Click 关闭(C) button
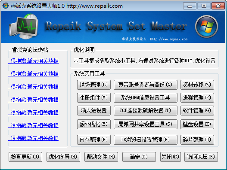Screen dimensions: 227x170 [171, 157]
